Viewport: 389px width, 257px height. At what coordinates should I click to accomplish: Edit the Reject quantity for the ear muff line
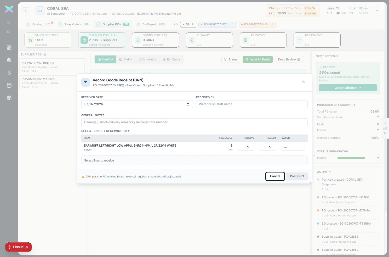pyautogui.click(x=268, y=147)
